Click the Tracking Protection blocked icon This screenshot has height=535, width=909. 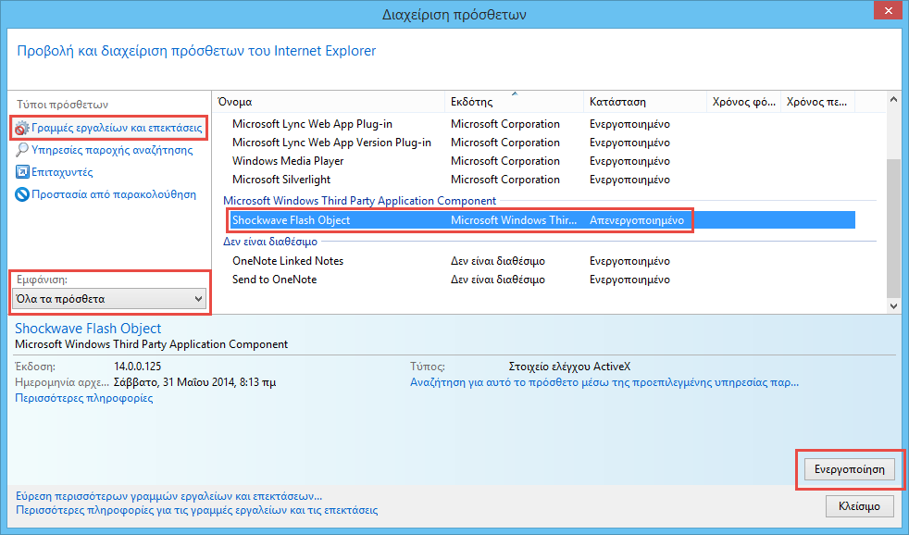[22, 194]
